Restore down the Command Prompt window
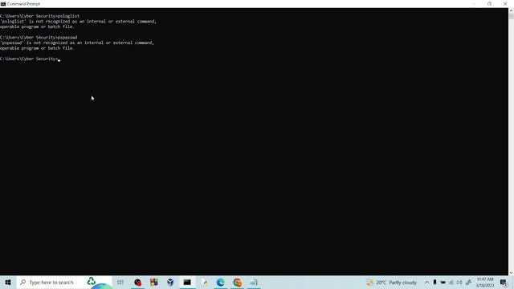 [x=489, y=4]
